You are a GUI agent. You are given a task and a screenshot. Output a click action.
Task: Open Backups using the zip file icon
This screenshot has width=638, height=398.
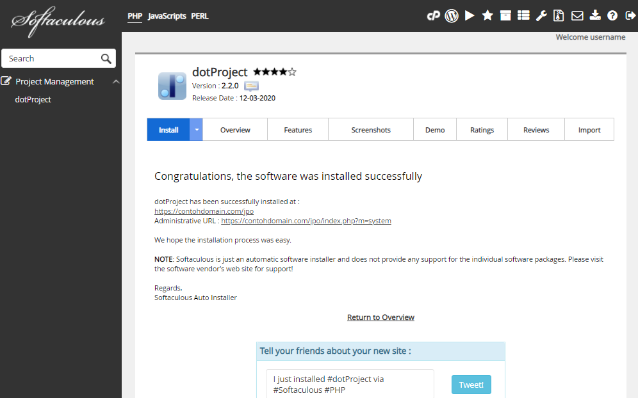tap(559, 15)
